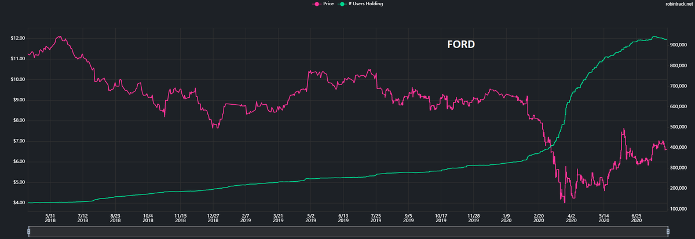695x239 pixels.
Task: Click the $7.00 price axis label
Action: (19, 141)
